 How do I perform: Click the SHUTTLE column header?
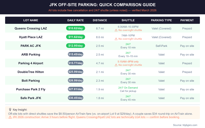point(128,20)
